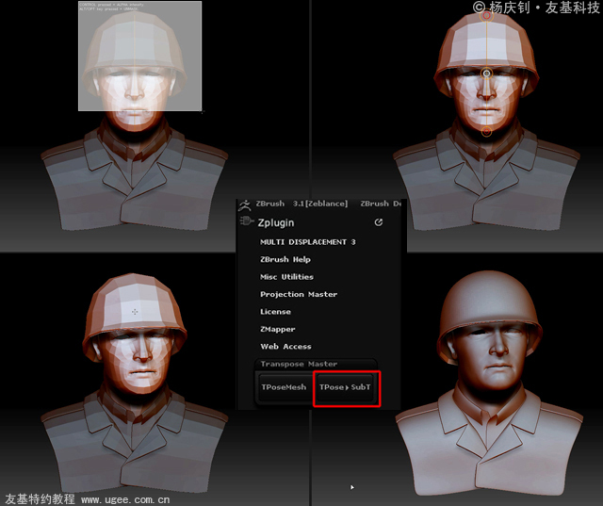Click the TPose > SubT button
The height and width of the screenshot is (506, 603).
click(x=346, y=387)
